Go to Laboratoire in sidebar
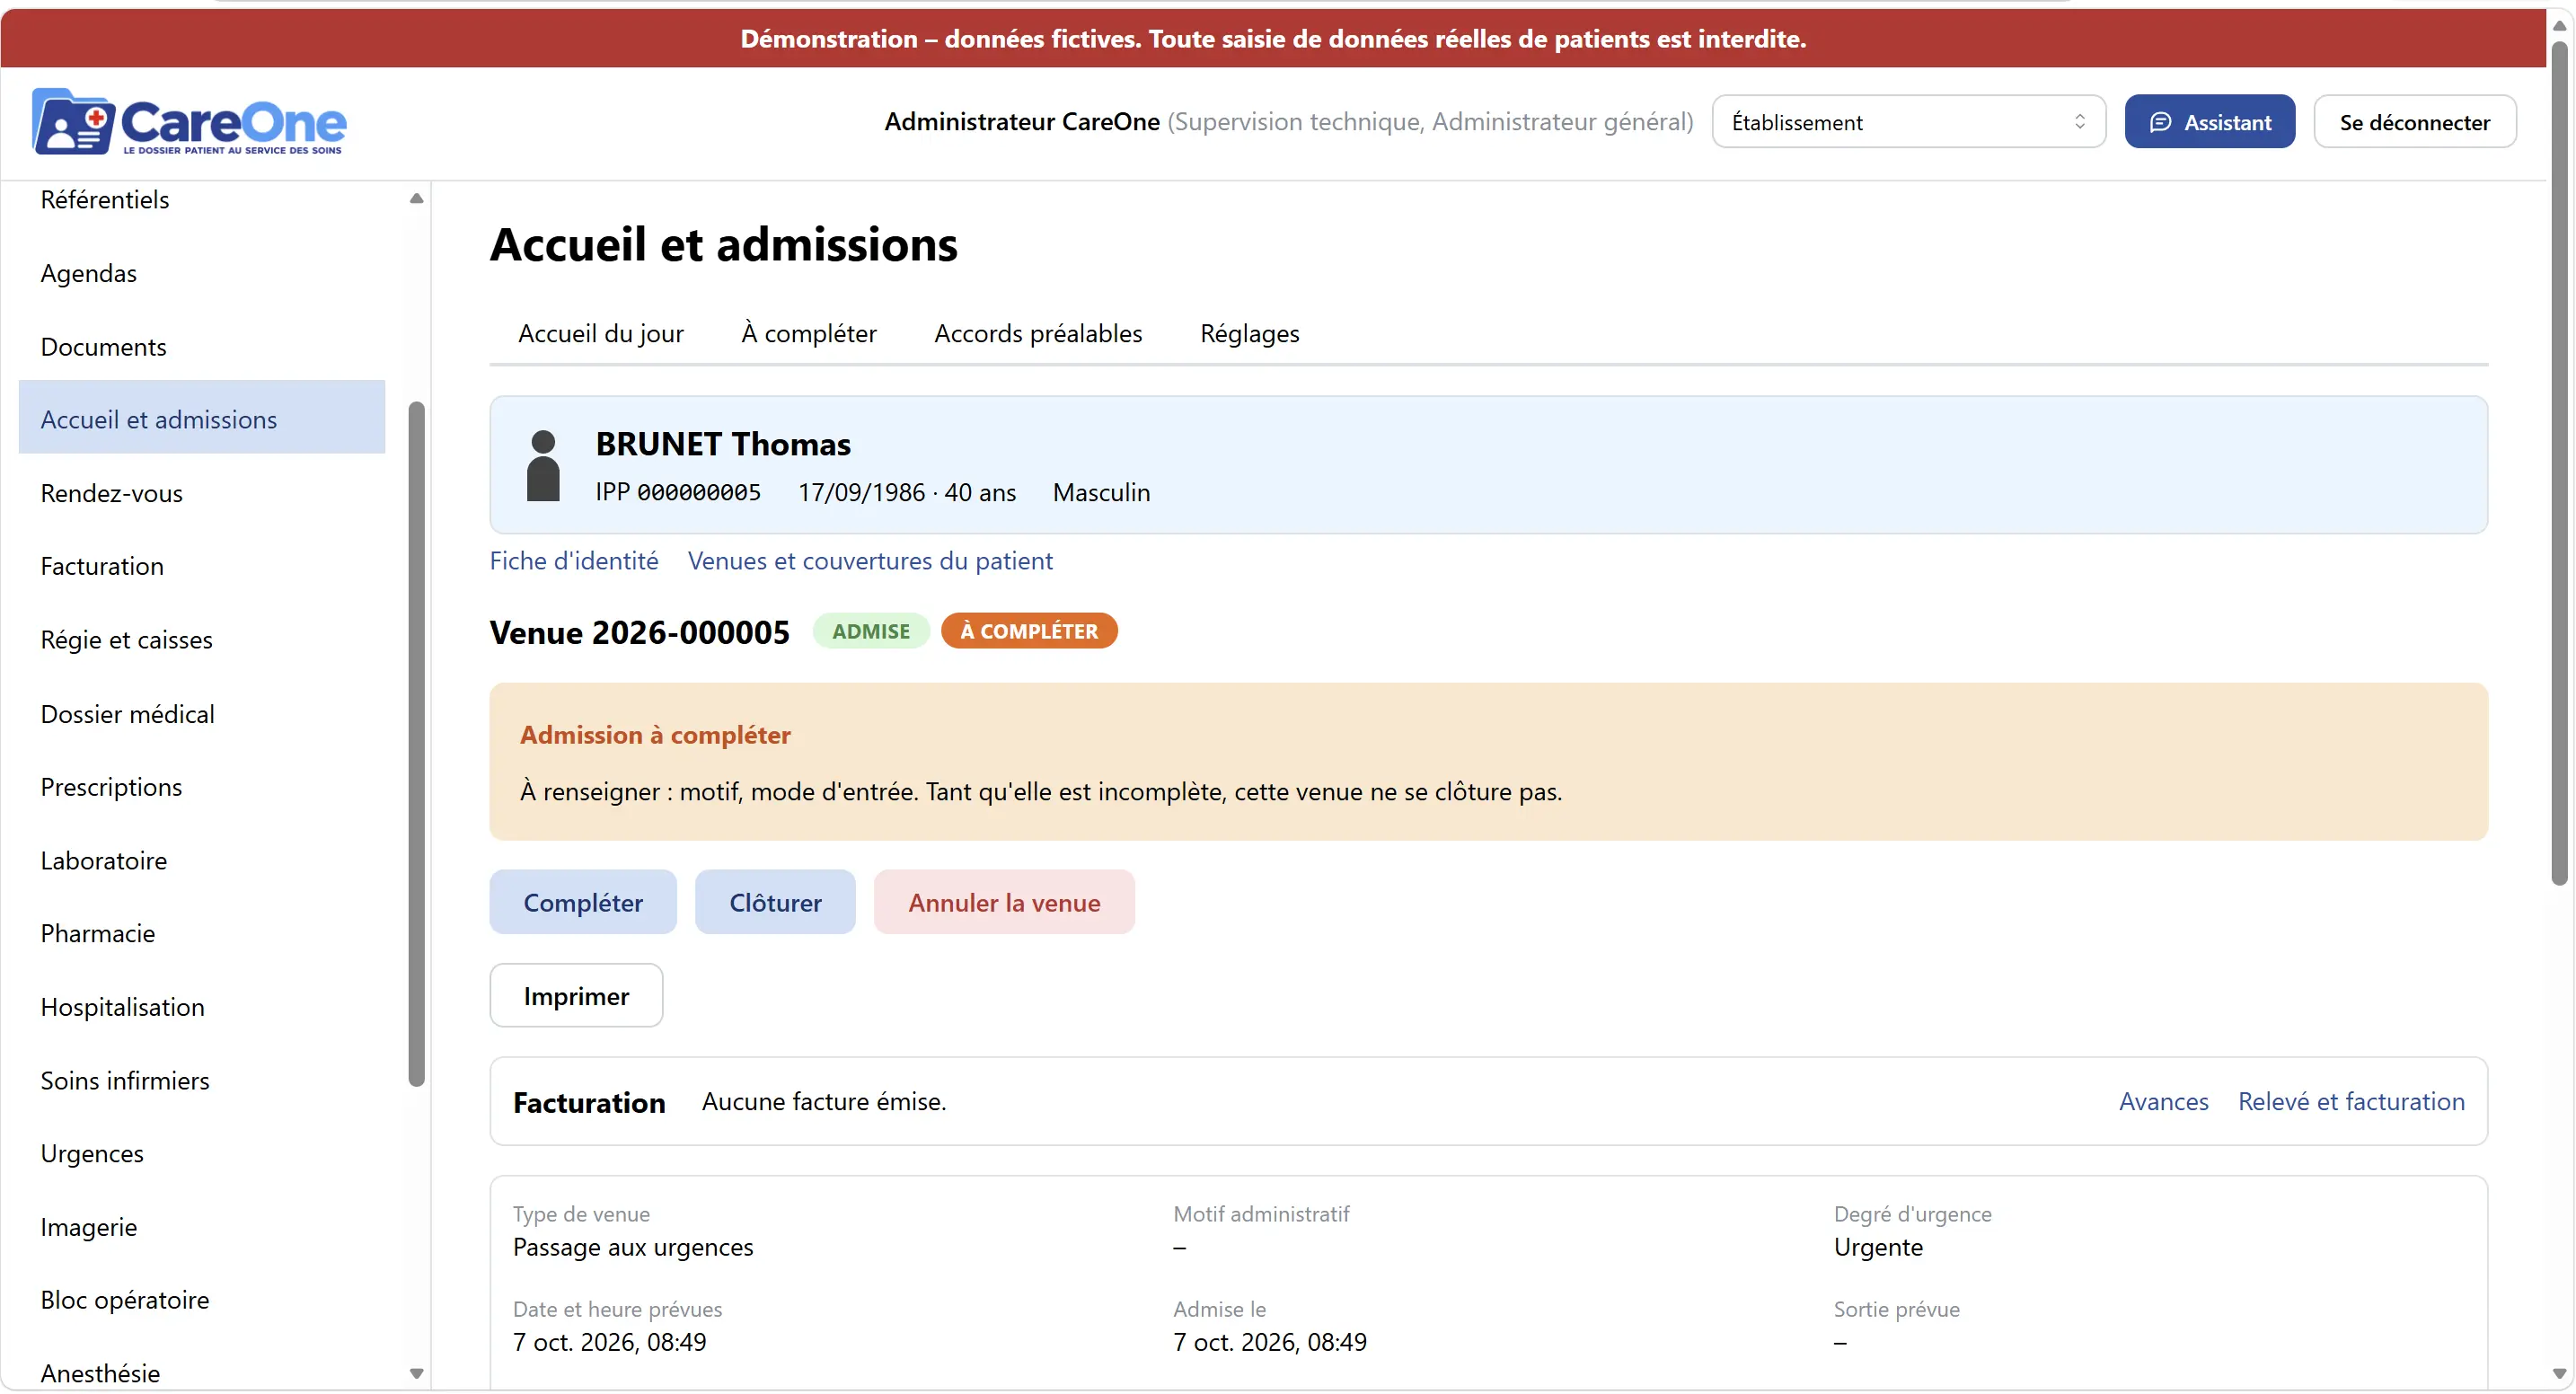 pyautogui.click(x=202, y=860)
